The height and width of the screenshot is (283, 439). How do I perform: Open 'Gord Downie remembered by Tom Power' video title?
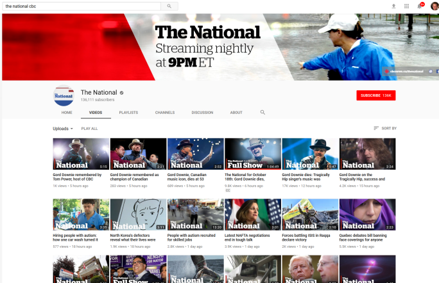tap(77, 177)
